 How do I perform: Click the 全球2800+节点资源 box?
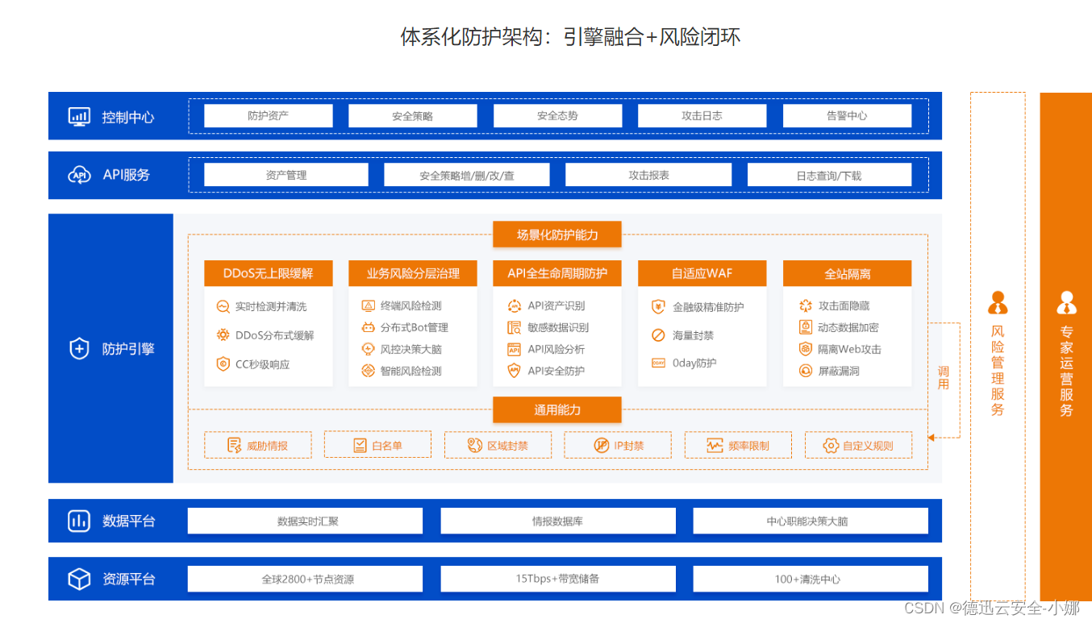tap(305, 579)
